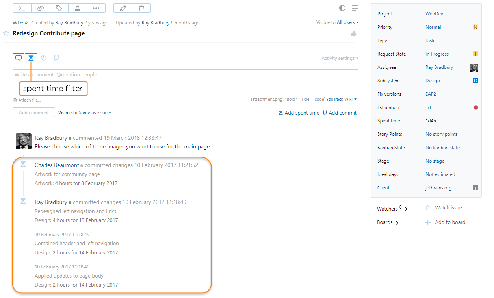Click Spent time value 1d4h
The width and height of the screenshot is (494, 298).
[x=431, y=121]
